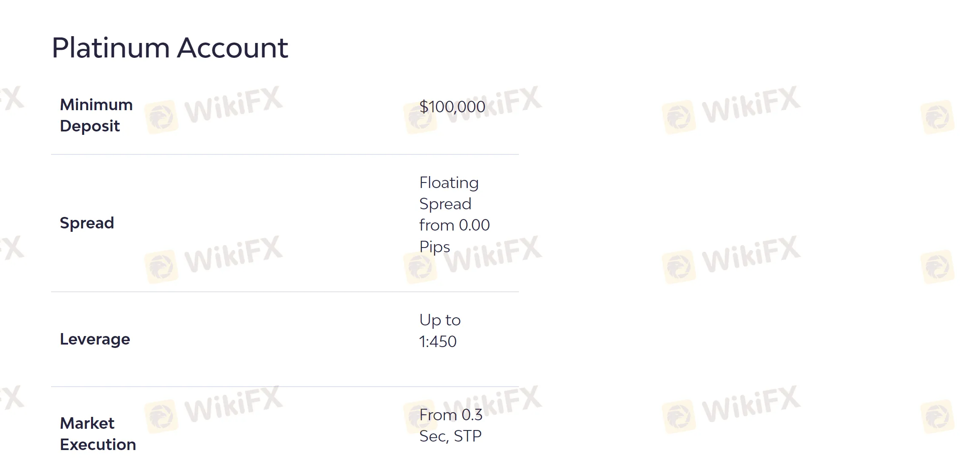Viewport: 960px width, 473px height.
Task: Click the From 0.3 Sec, STP value
Action: tap(450, 425)
